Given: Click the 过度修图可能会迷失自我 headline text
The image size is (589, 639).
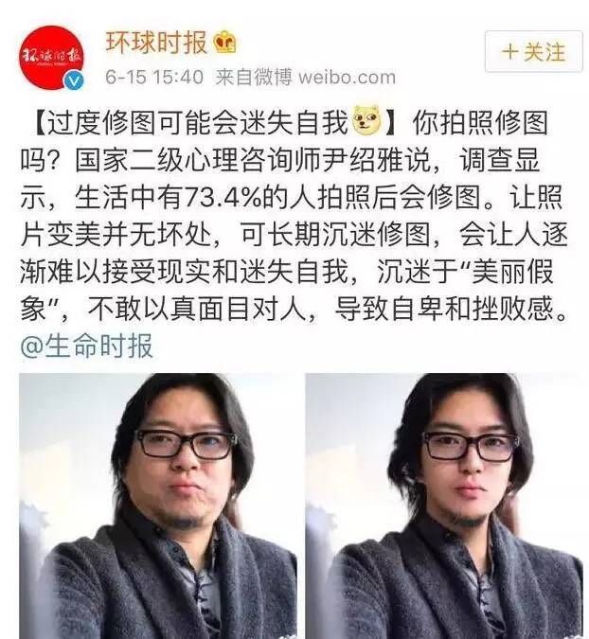Looking at the screenshot, I should [197, 121].
